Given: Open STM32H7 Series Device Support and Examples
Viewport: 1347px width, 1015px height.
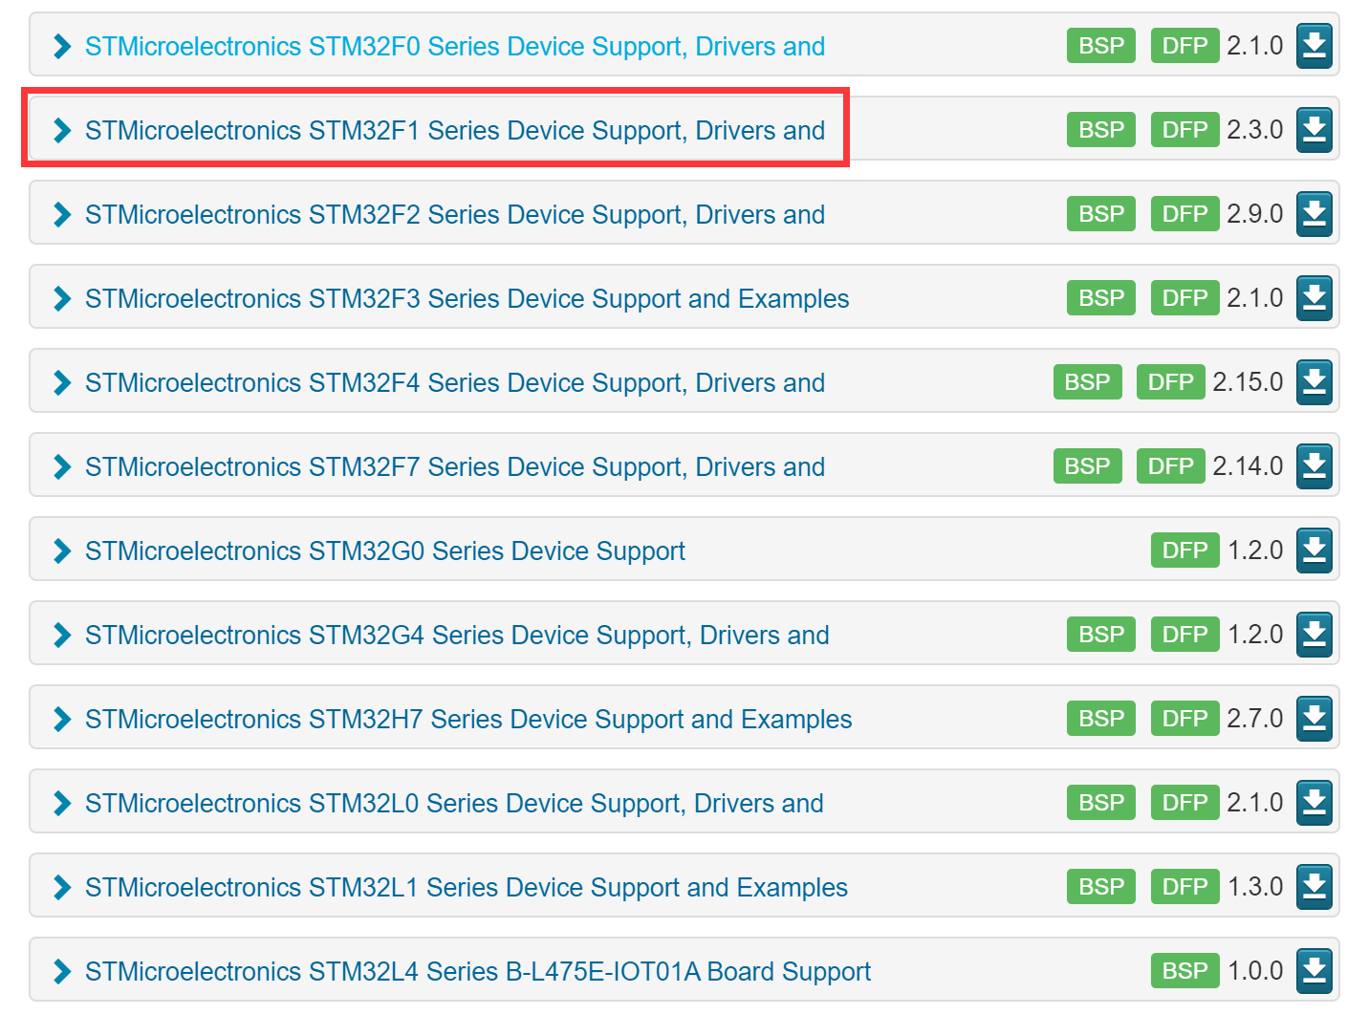Looking at the screenshot, I should [x=468, y=719].
